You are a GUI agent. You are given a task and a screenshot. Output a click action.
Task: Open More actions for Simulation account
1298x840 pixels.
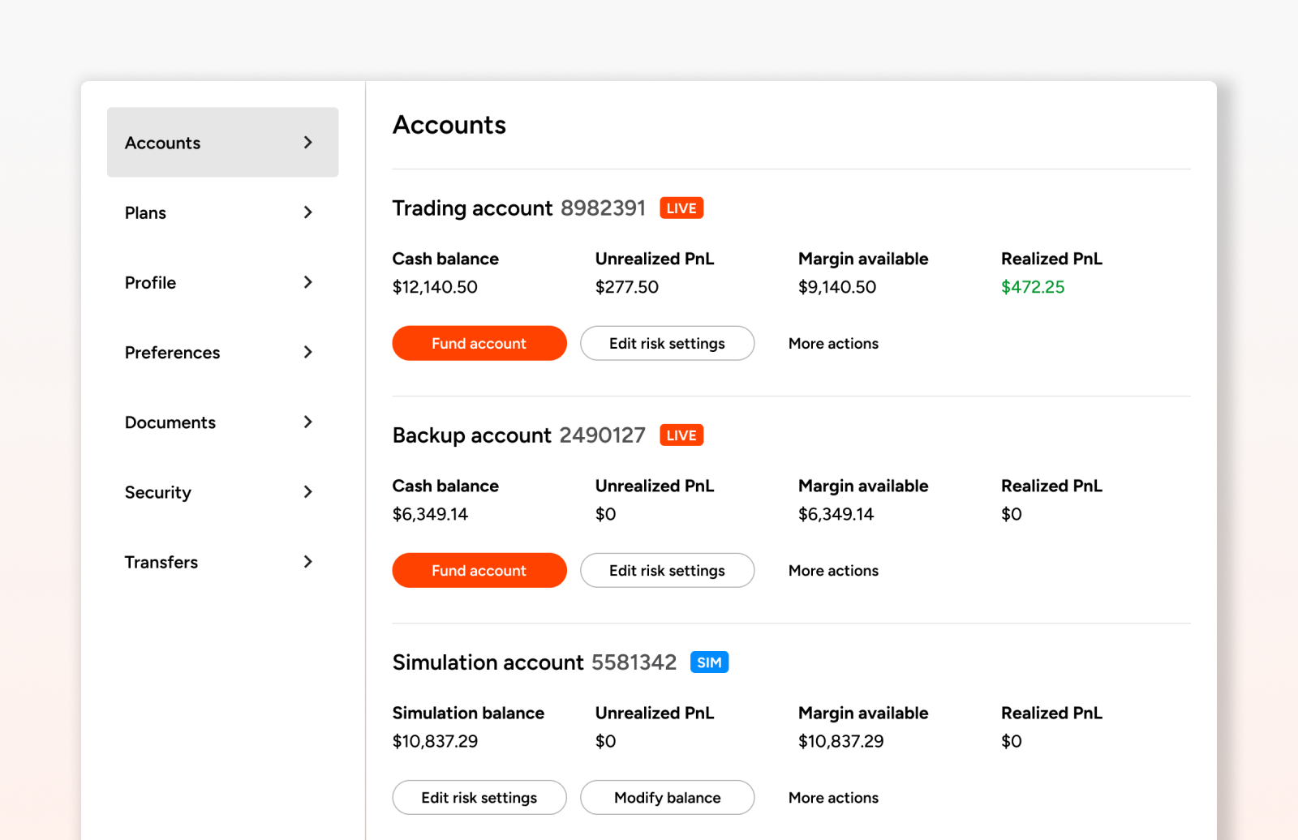tap(833, 798)
